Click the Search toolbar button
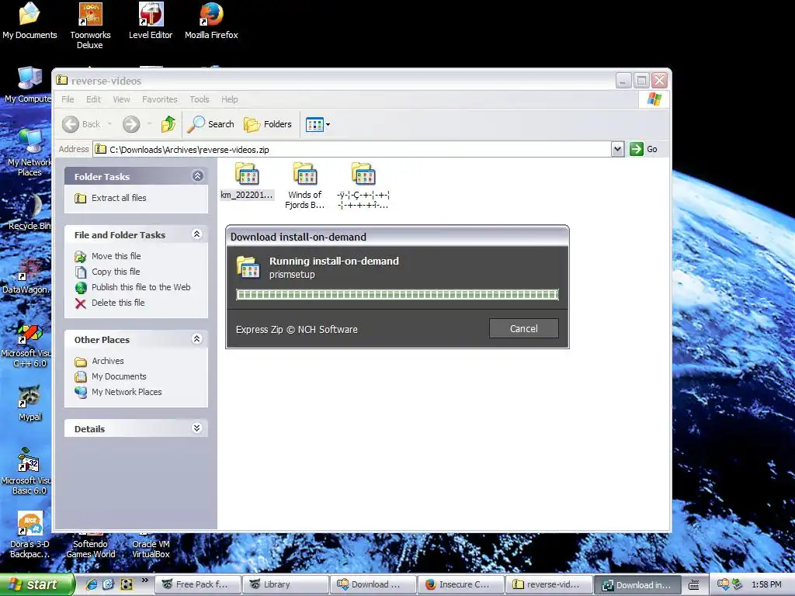Screen dimensions: 795x596 [211, 124]
